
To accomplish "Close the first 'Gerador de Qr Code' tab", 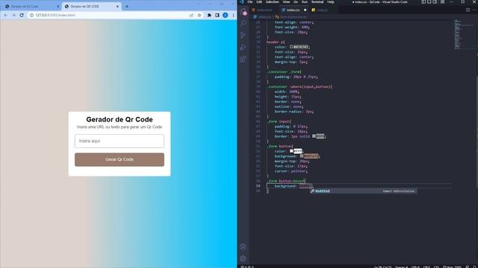I will 58,7.
